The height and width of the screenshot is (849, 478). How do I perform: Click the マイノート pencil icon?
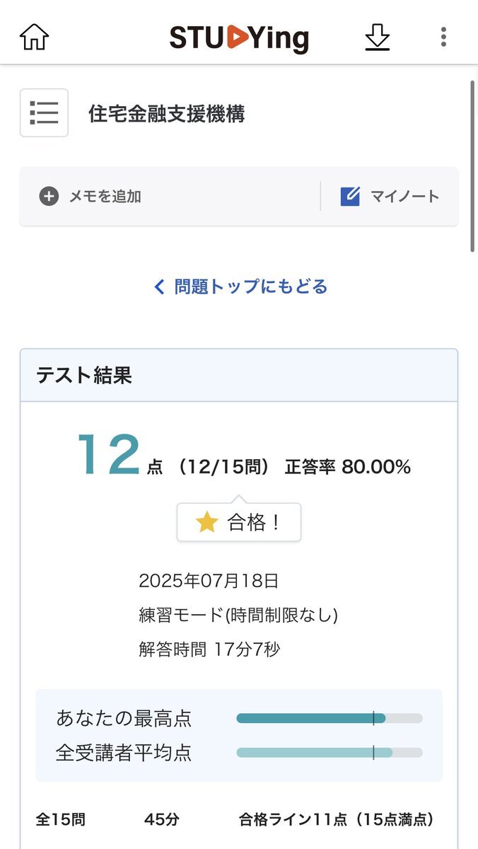(350, 196)
